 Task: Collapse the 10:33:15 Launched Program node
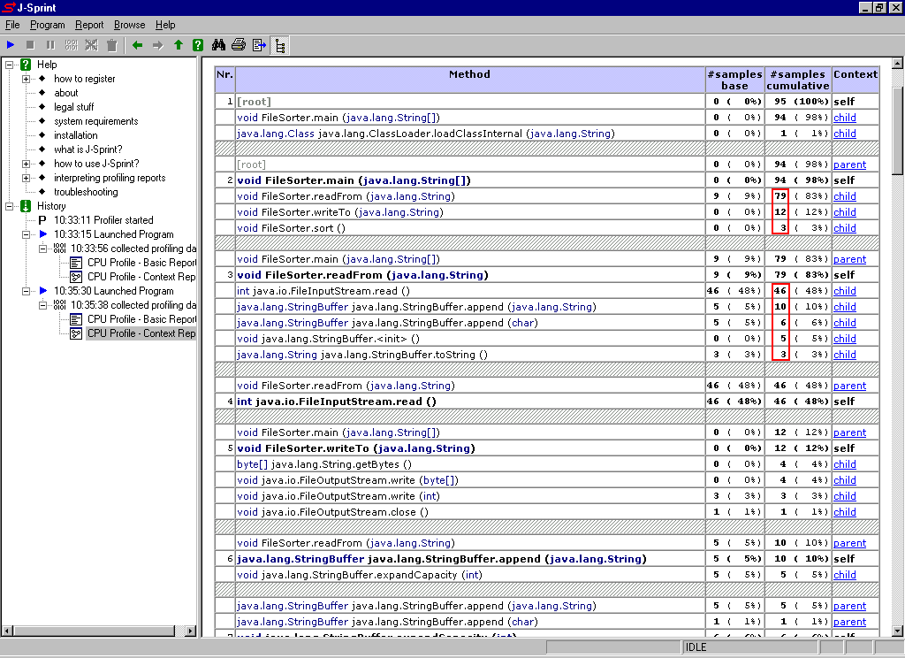tap(27, 234)
